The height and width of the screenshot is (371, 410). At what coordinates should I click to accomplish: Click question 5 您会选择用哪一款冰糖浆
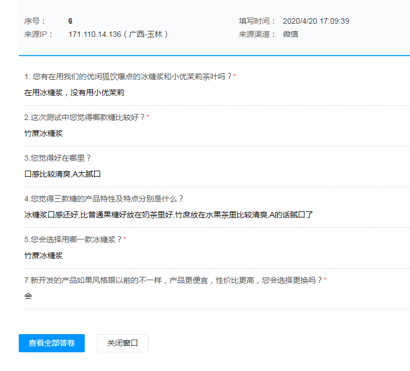point(75,239)
